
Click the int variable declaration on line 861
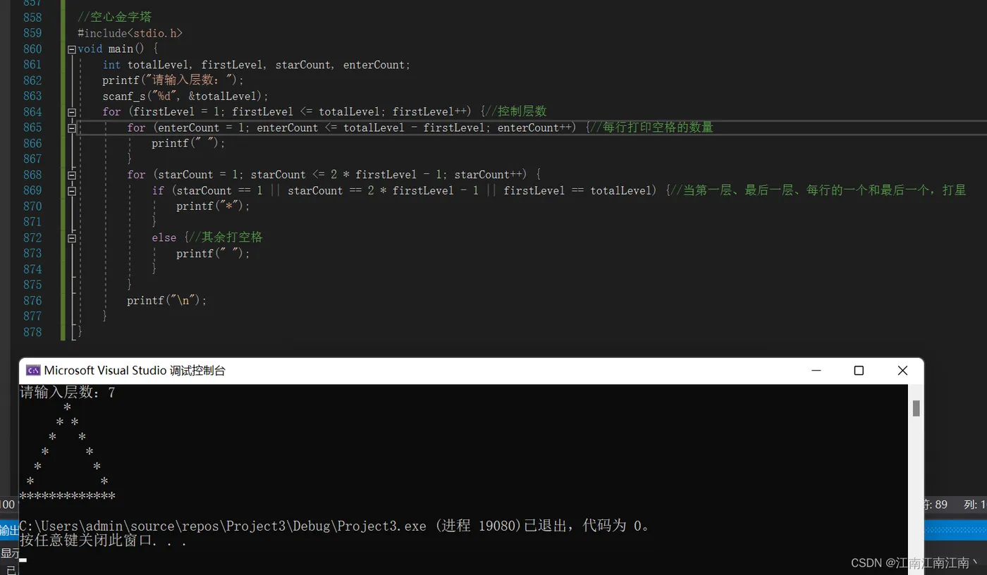256,65
